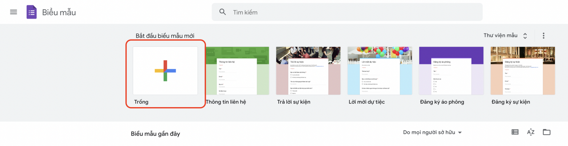Open the three-dot more options menu
Viewport: 568px width, 146px height.
[543, 36]
